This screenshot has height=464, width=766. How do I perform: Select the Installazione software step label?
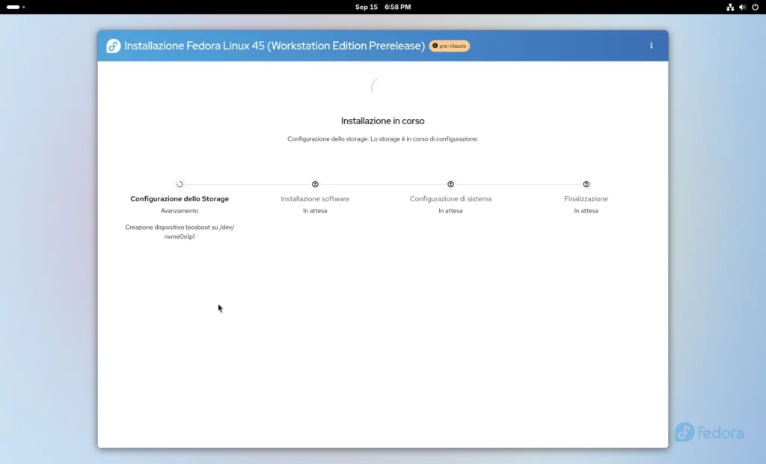[315, 198]
